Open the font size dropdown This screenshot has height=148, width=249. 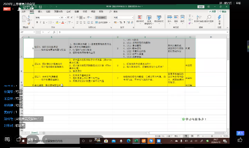tap(66, 17)
